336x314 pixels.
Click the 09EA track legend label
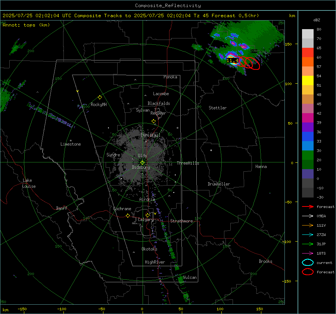point(321,216)
